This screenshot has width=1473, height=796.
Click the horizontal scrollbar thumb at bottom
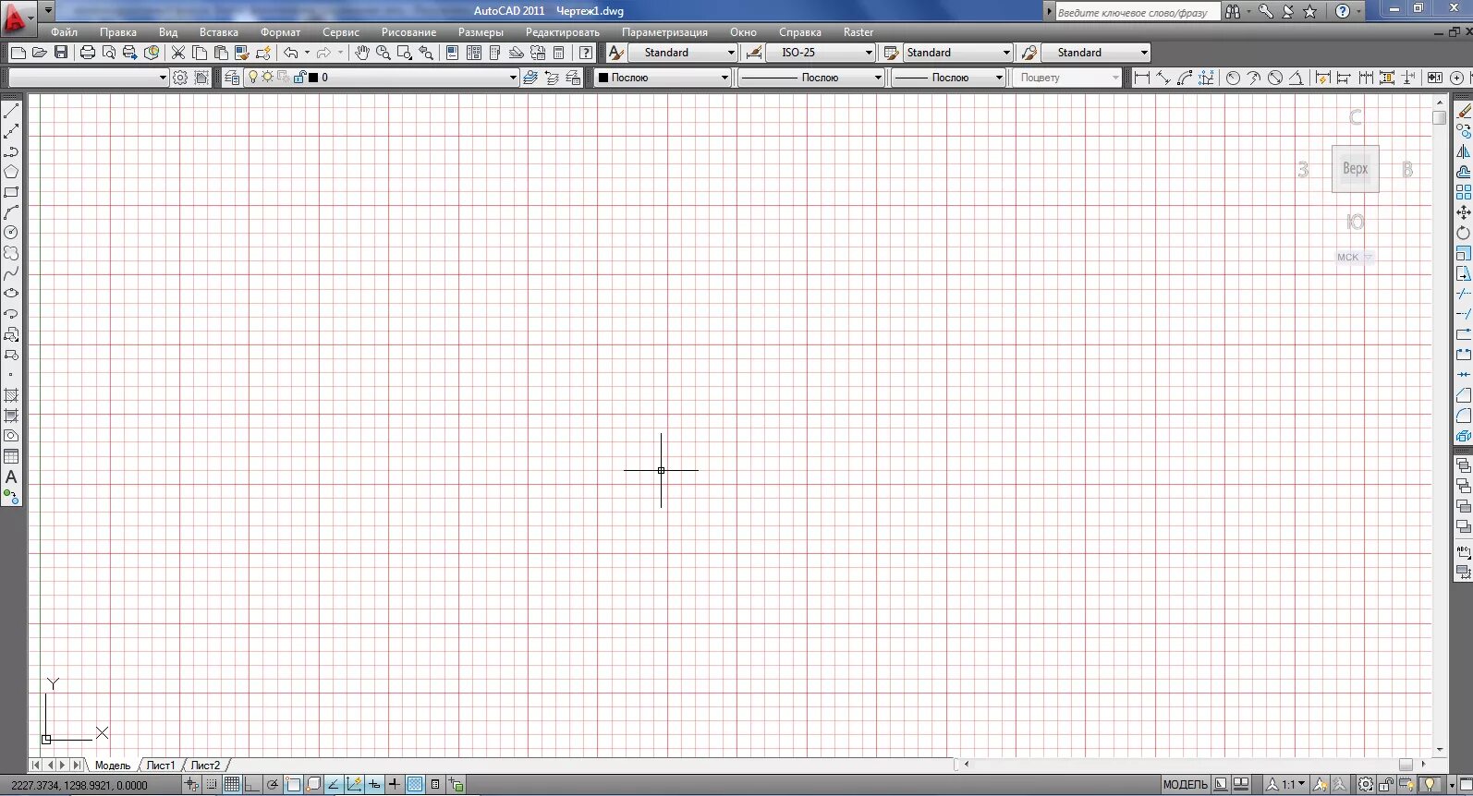coord(1406,765)
